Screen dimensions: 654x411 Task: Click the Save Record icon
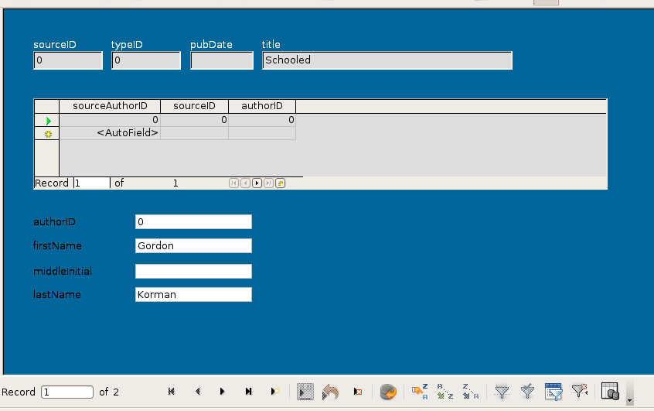click(x=305, y=392)
